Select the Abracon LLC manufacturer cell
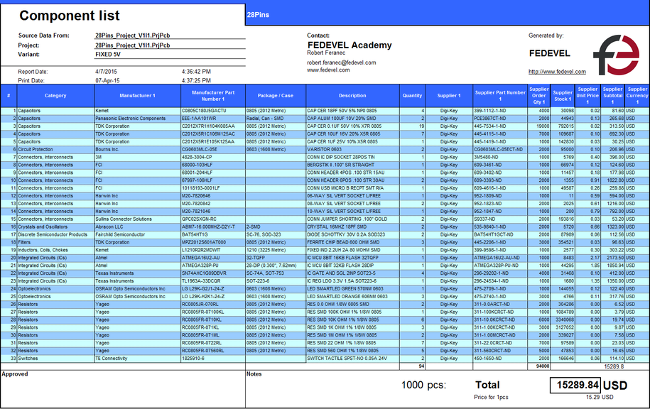Image resolution: width=650 pixels, height=409 pixels. pos(138,227)
